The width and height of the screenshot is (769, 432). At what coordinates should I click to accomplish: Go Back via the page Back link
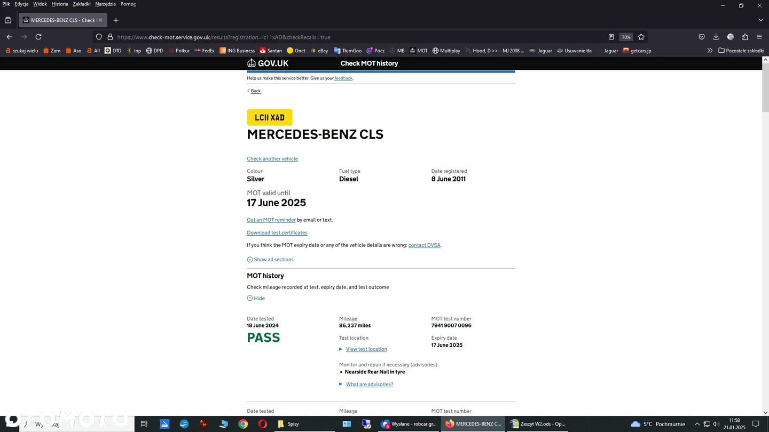point(255,91)
